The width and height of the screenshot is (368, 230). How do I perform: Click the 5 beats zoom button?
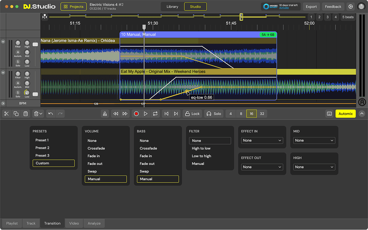tap(348, 17)
